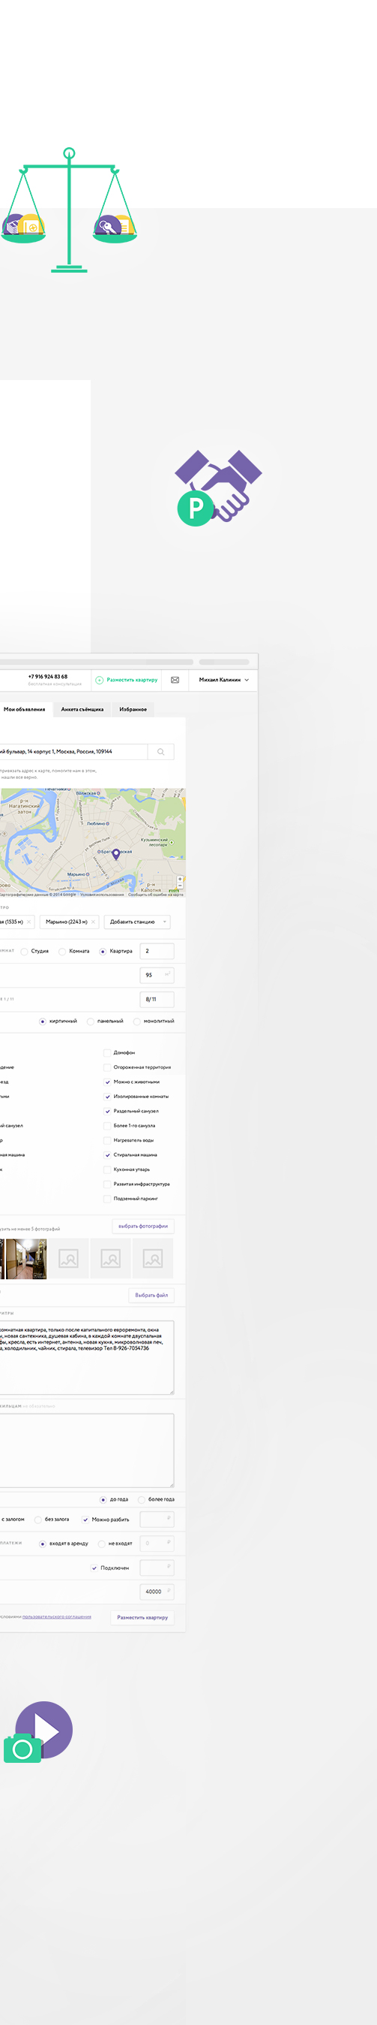377x2025 pixels.
Task: Select не входят option
Action: [x=102, y=1544]
